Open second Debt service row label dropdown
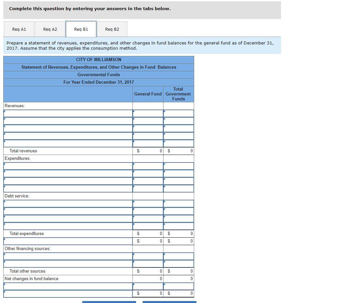This screenshot has width=343, height=303. click(68, 211)
